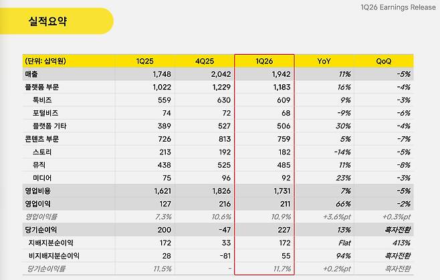This screenshot has width=440, height=280.
Task: Select the 콘텐츠 부문 row label
Action: [x=42, y=139]
